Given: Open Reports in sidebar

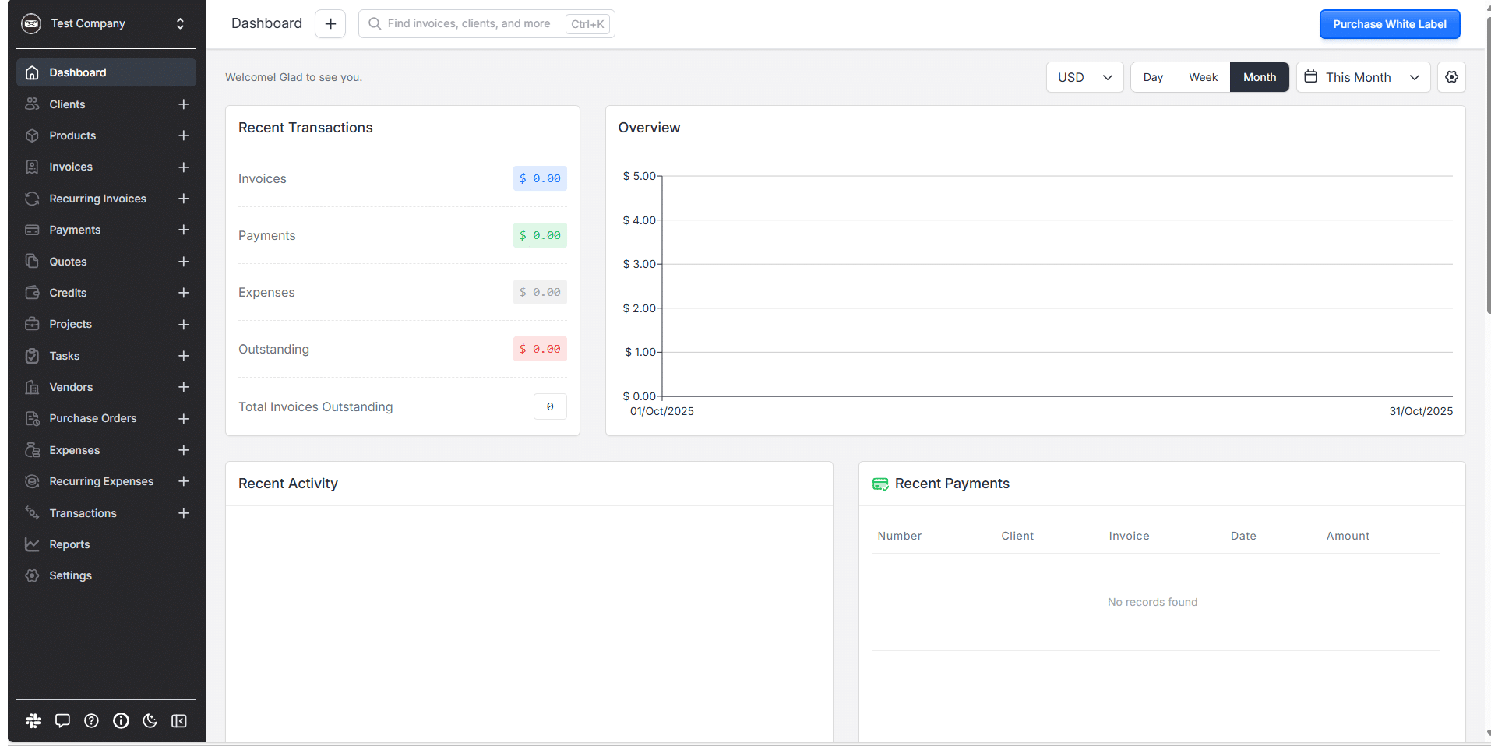Looking at the screenshot, I should [69, 544].
